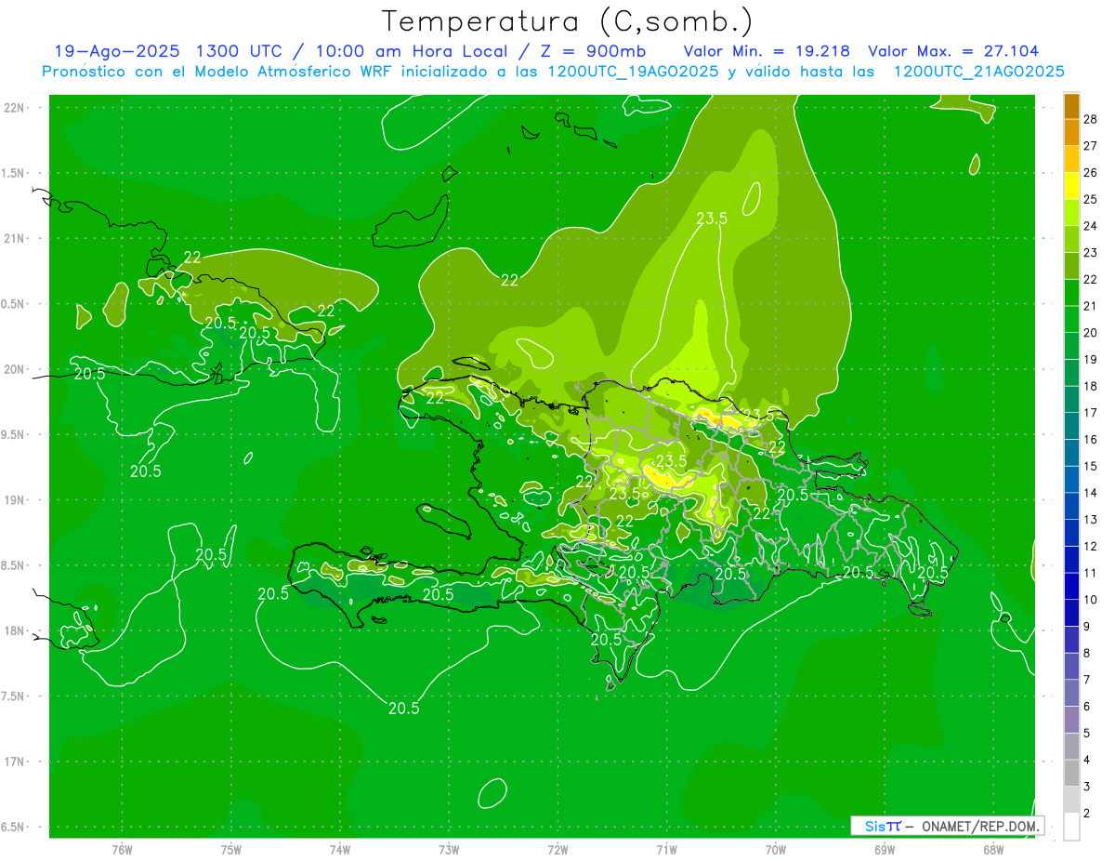Screen dimensions: 1115x862
Task: Click the legend value '15'
Action: point(1091,466)
